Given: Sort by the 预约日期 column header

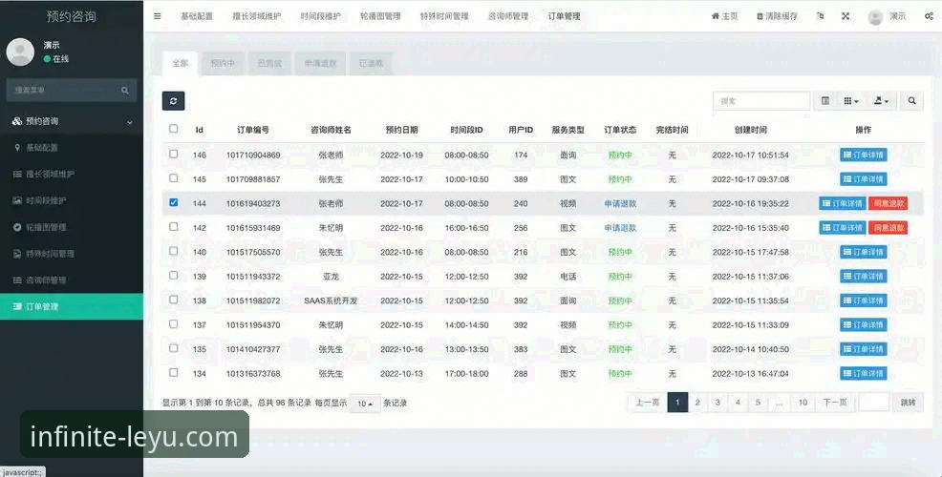Looking at the screenshot, I should click(x=401, y=130).
